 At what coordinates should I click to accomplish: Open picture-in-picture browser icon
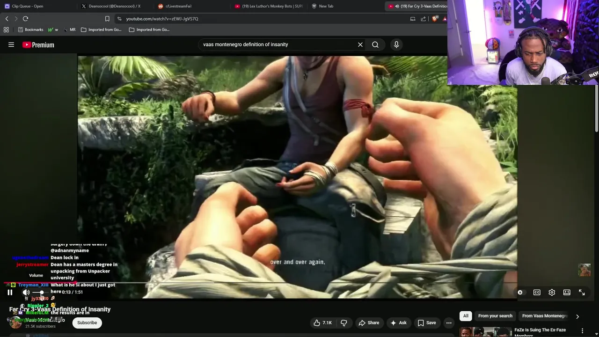tap(413, 19)
